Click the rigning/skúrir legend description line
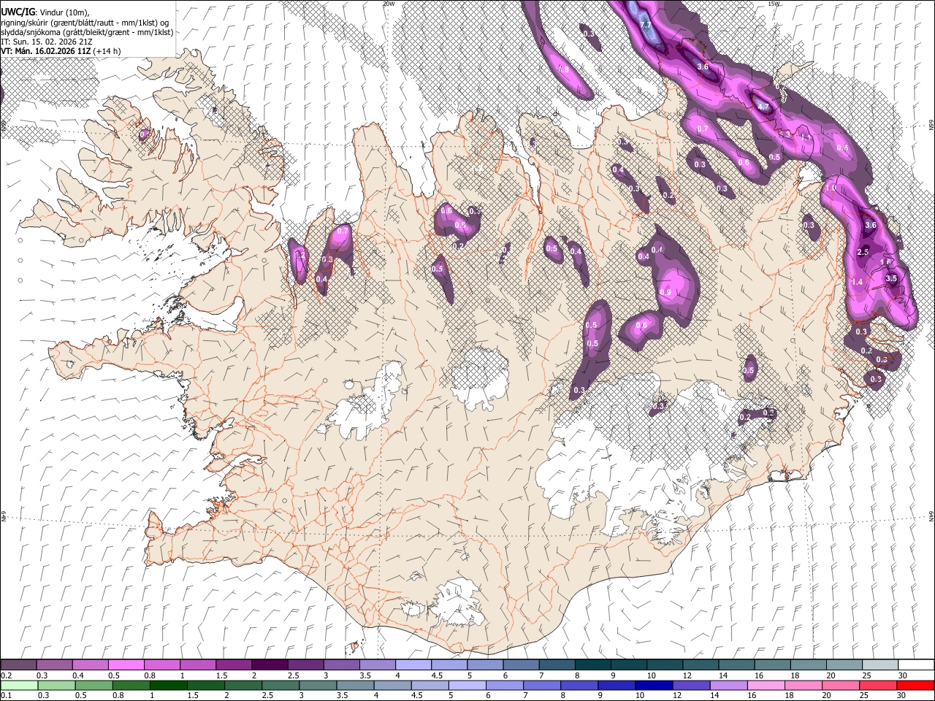Screen dimensions: 935x701 pos(85,22)
